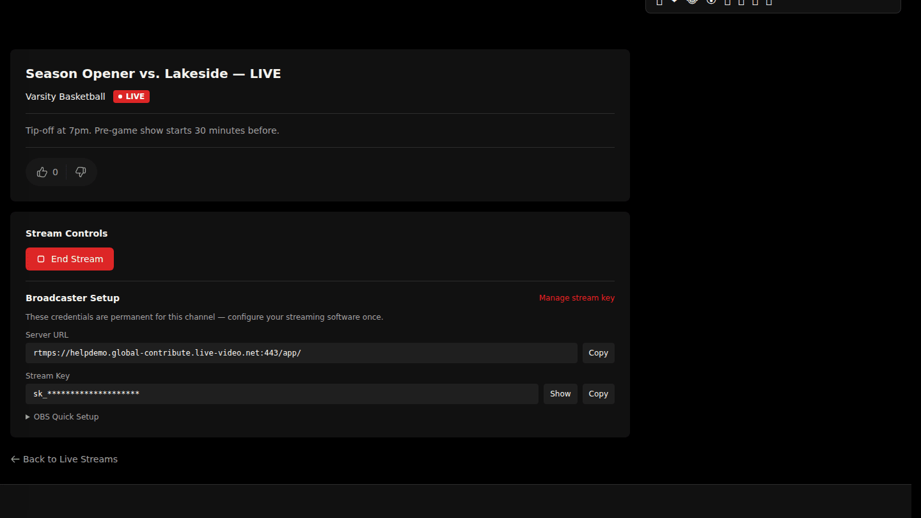The image size is (921, 518).
Task: Click the Stream Key field label
Action: (47, 376)
